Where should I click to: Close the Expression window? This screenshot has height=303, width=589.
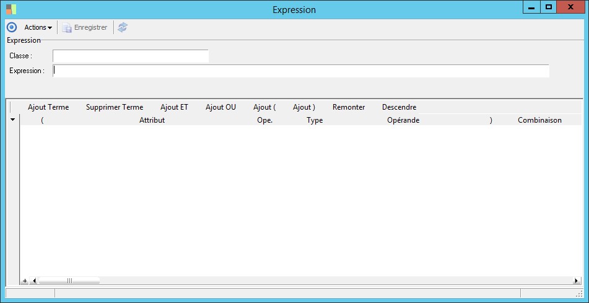571,7
